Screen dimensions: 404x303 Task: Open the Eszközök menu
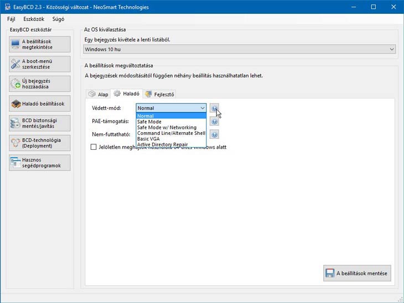click(x=33, y=19)
